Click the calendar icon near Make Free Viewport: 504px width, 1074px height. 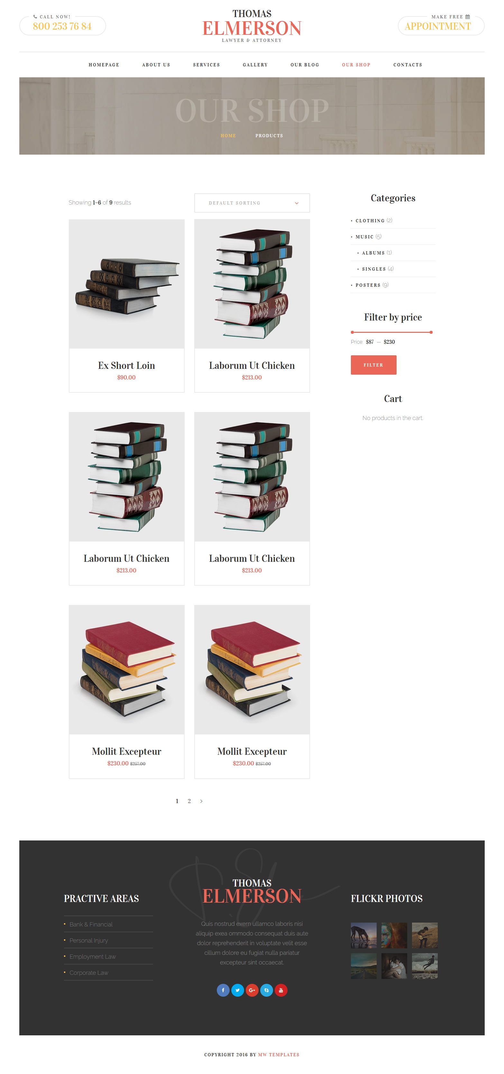pyautogui.click(x=467, y=17)
